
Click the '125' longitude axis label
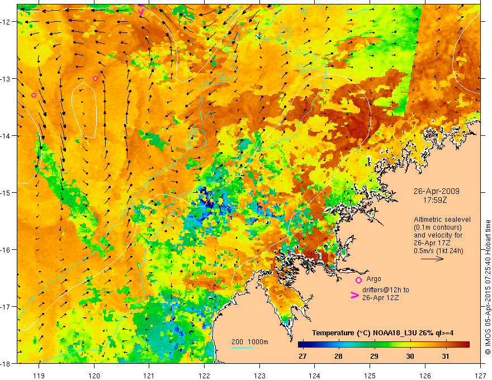[x=370, y=376]
